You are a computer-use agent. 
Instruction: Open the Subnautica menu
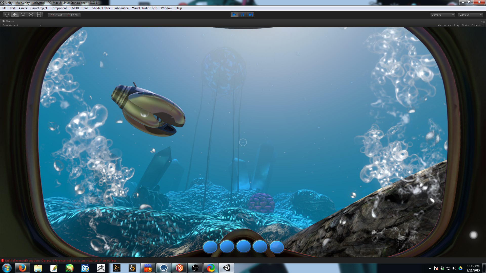coord(121,8)
